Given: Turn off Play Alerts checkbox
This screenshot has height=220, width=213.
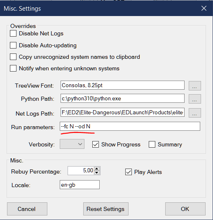Looking at the screenshot, I should coord(129,172).
